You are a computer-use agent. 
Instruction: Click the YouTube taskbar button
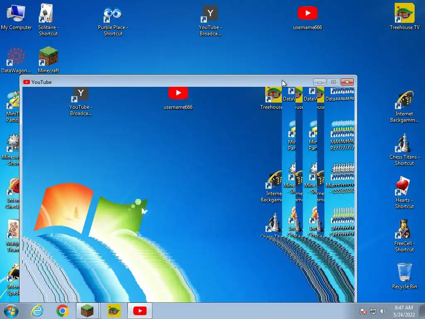[x=139, y=311]
